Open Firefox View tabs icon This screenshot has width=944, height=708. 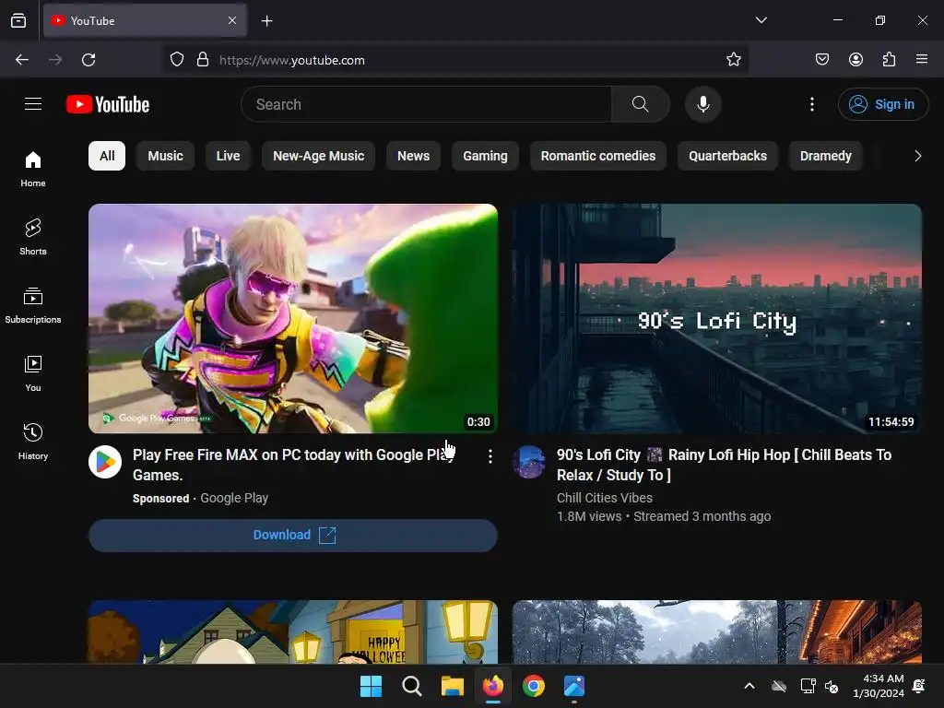18,20
